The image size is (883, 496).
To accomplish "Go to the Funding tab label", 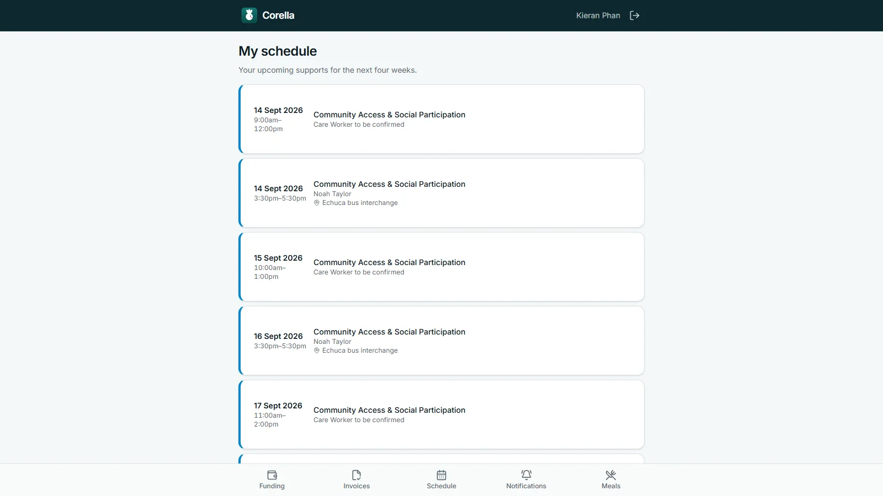I will pyautogui.click(x=272, y=486).
